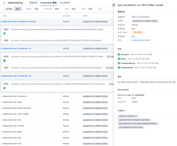
Task: Open deployment spin-clouddriver-caching link
Action: tap(19, 21)
